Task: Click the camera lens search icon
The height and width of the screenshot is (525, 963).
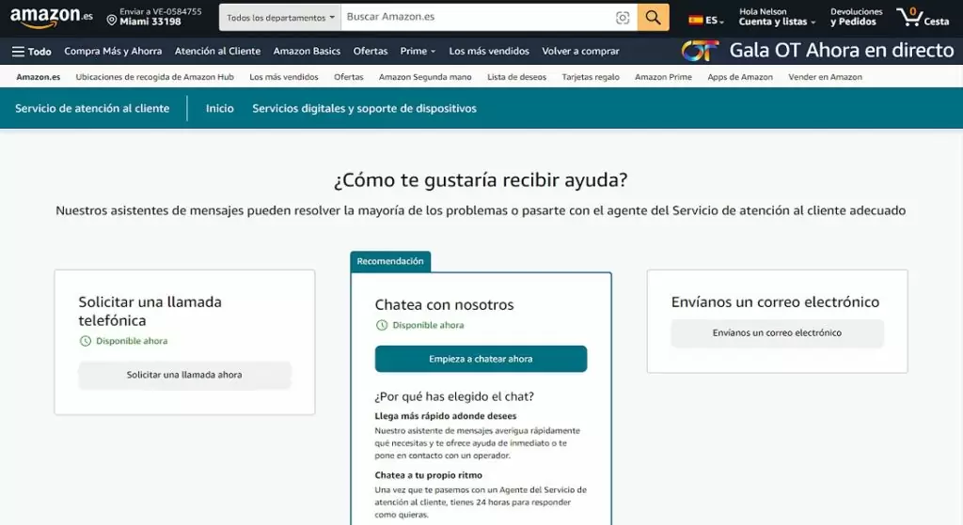Action: click(622, 18)
